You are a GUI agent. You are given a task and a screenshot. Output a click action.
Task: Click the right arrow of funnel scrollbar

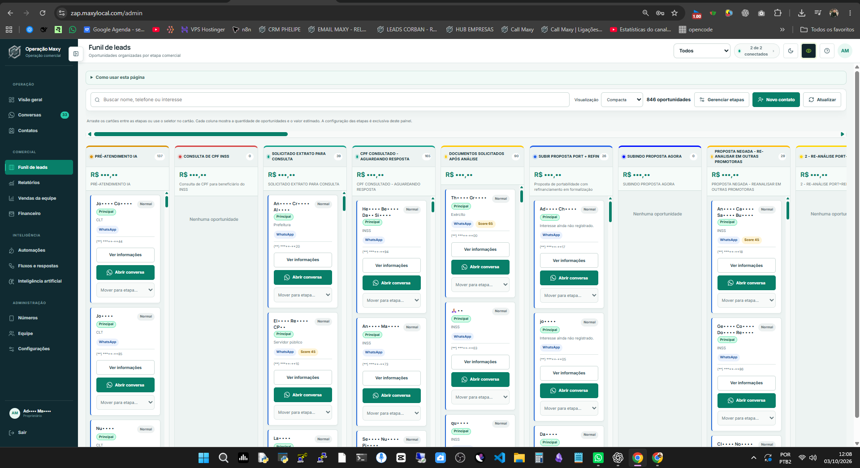843,134
